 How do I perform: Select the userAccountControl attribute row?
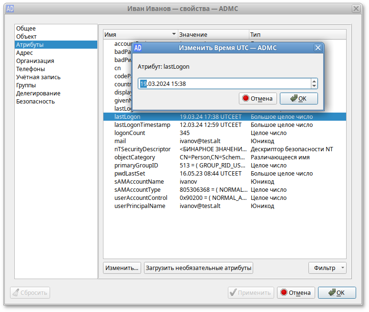141,198
